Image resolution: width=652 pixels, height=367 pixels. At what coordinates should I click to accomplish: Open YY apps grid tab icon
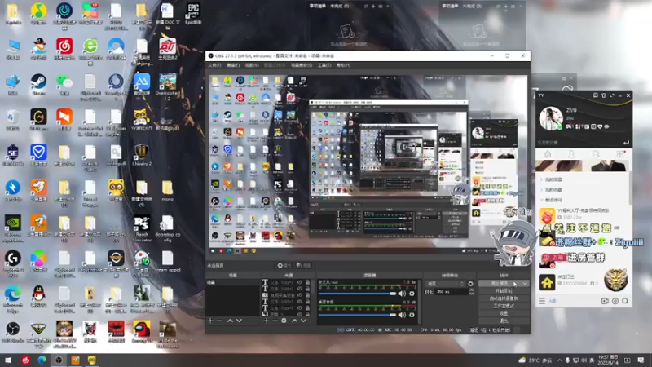coord(620,154)
